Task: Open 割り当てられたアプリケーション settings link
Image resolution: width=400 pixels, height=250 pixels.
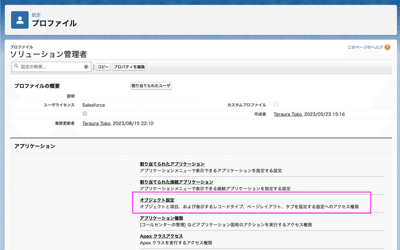Action: (x=172, y=164)
